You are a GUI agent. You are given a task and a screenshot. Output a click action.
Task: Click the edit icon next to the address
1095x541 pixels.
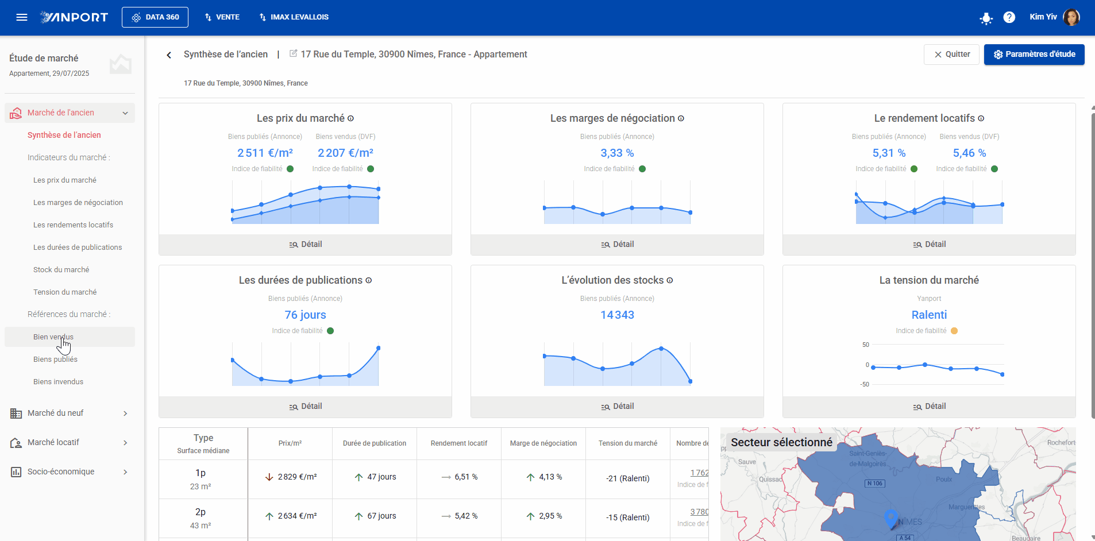click(293, 53)
